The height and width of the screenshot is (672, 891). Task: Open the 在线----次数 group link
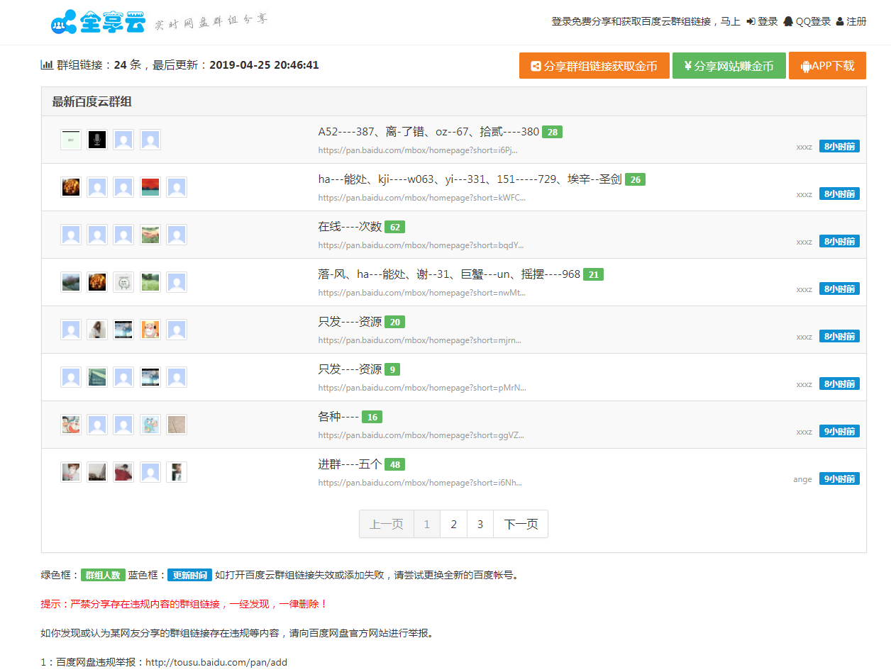350,227
